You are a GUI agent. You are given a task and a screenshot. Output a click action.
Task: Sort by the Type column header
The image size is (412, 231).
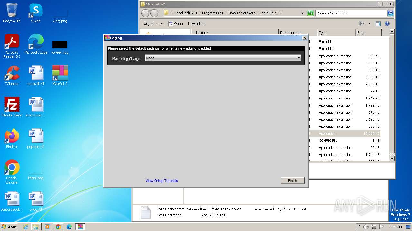click(336, 33)
